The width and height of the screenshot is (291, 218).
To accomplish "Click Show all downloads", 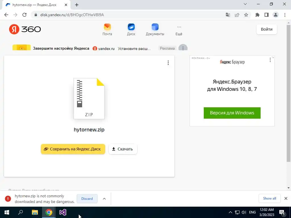I will tap(269, 198).
